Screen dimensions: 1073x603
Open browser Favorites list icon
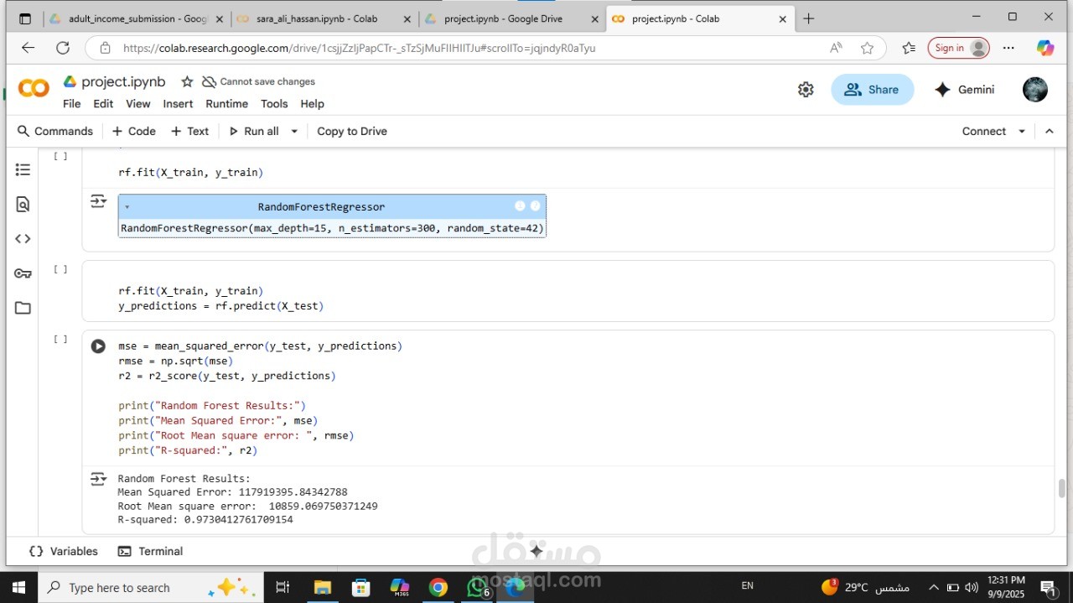(909, 48)
